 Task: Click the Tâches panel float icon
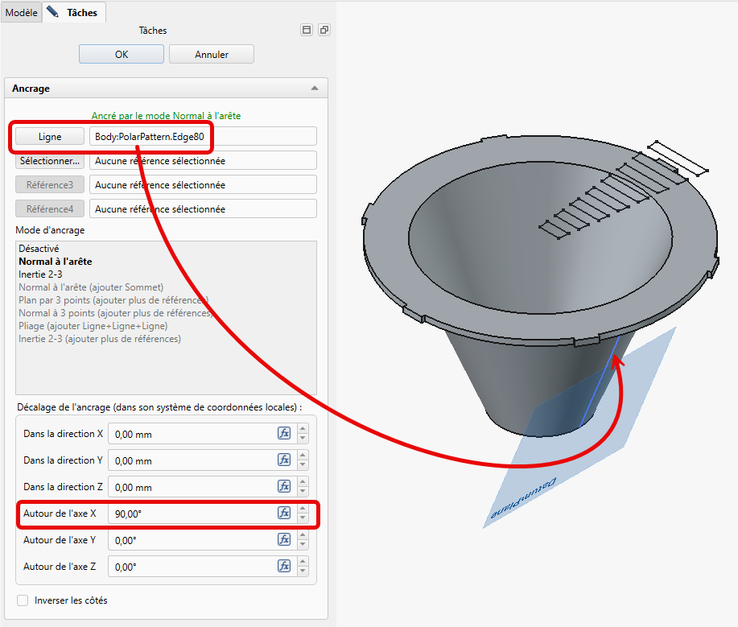click(324, 30)
